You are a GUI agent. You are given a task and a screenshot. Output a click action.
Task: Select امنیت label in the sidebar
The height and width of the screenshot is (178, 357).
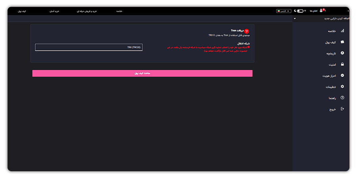(332, 64)
